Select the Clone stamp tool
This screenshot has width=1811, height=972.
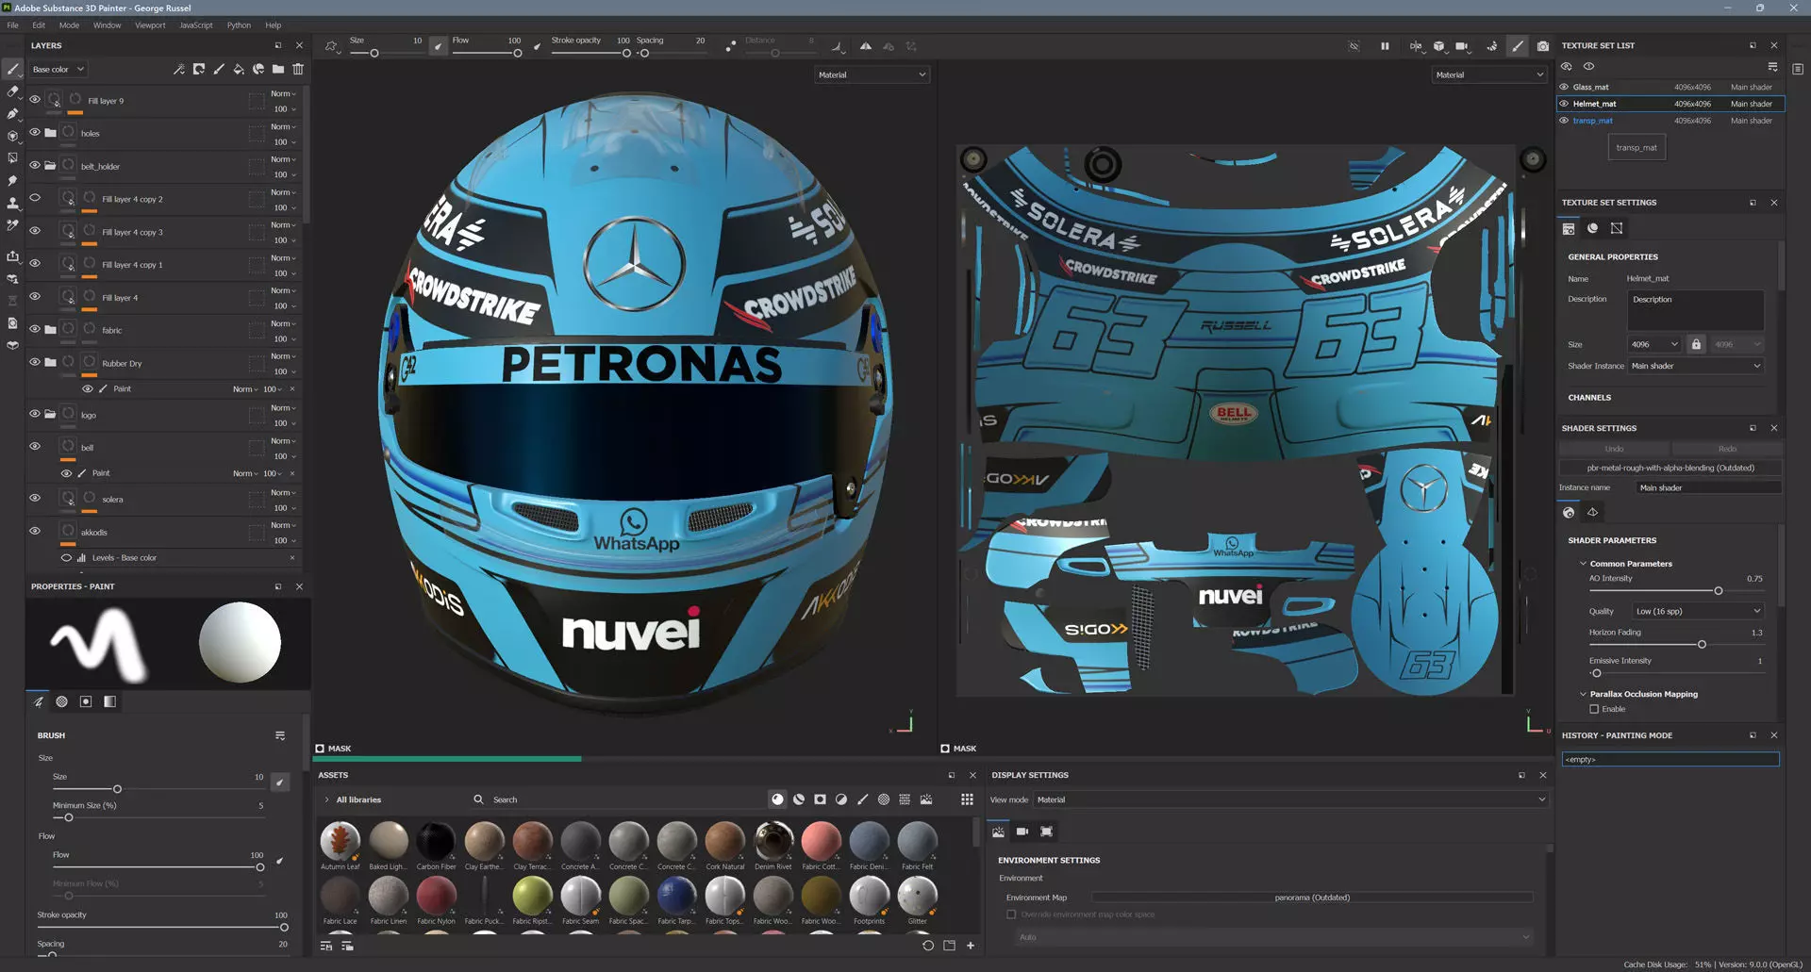tap(12, 203)
